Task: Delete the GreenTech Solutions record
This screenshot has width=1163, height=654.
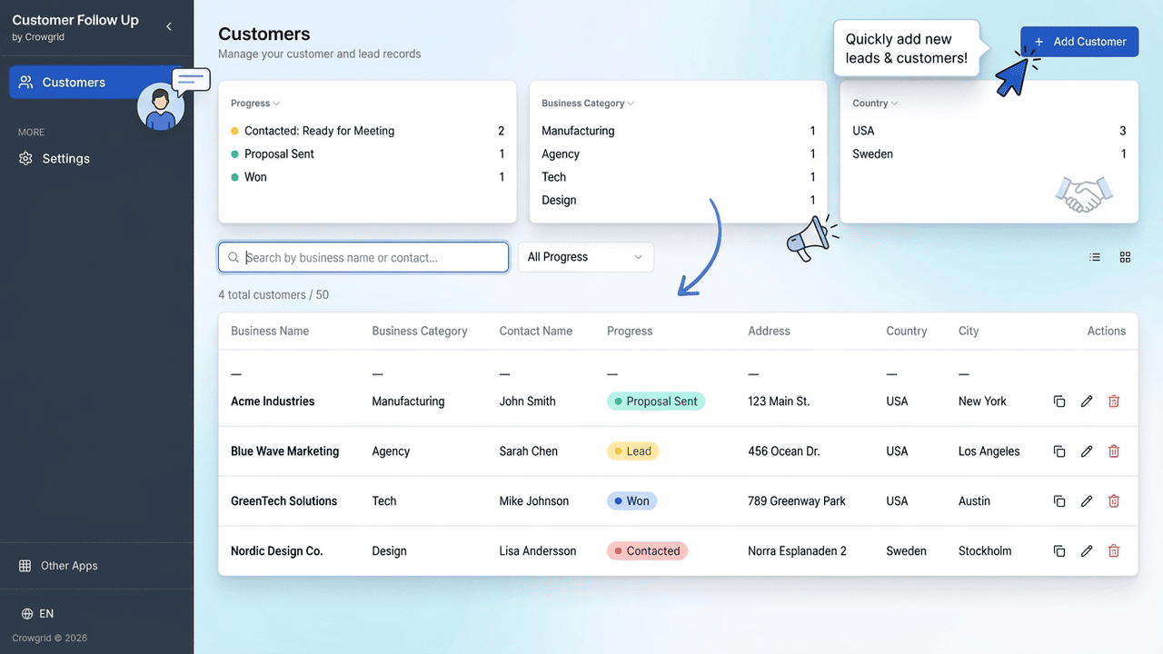Action: pyautogui.click(x=1114, y=501)
